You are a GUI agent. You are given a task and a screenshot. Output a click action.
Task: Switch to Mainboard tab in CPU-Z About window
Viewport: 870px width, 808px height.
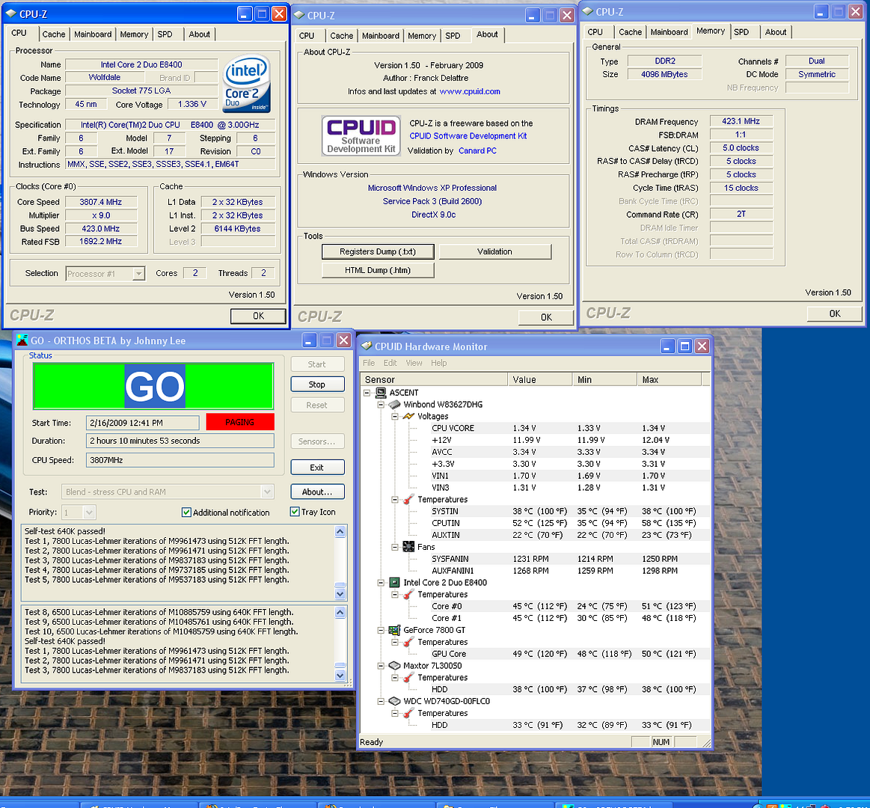click(x=381, y=36)
